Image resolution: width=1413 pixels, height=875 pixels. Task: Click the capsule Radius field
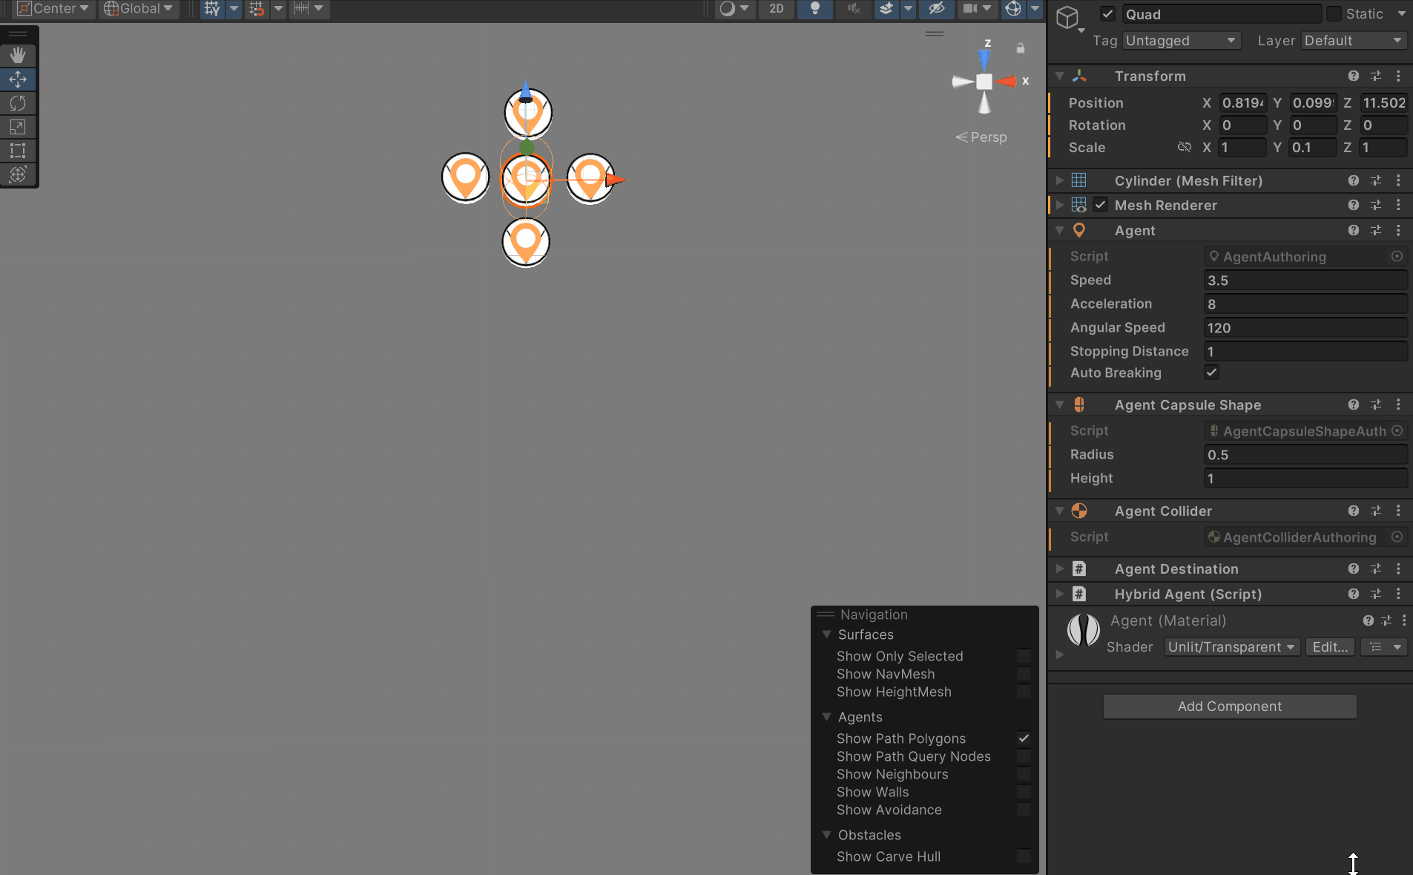(x=1305, y=454)
